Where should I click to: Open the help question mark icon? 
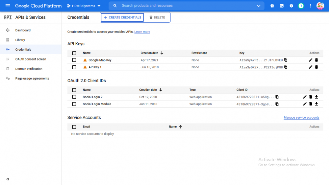[291, 6]
